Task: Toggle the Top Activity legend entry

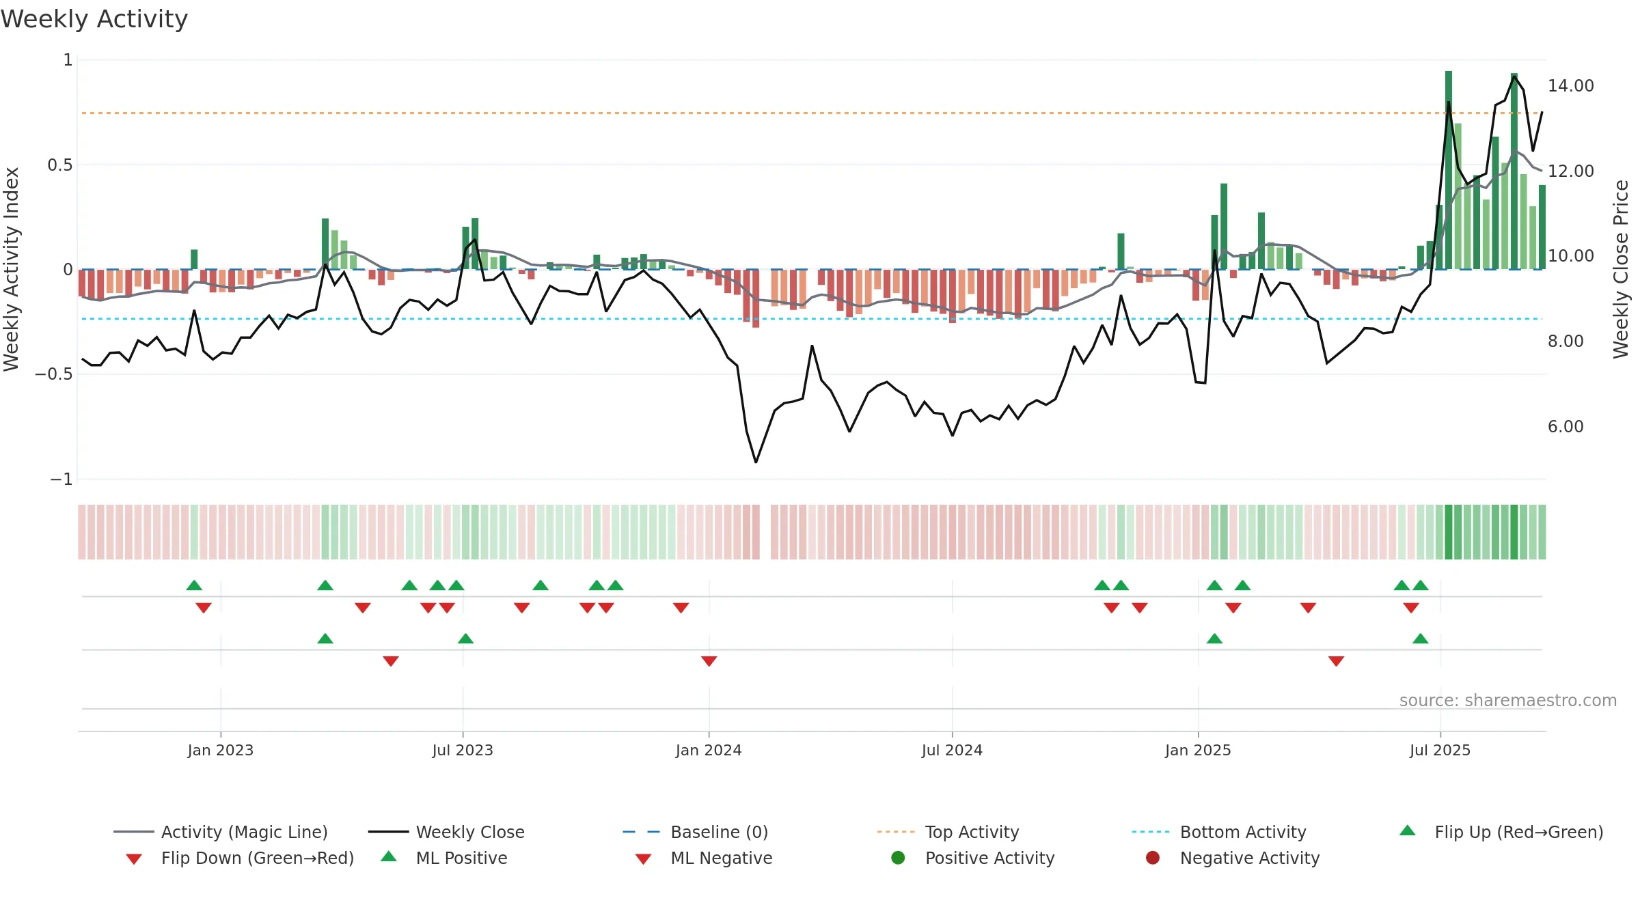Action: [948, 832]
